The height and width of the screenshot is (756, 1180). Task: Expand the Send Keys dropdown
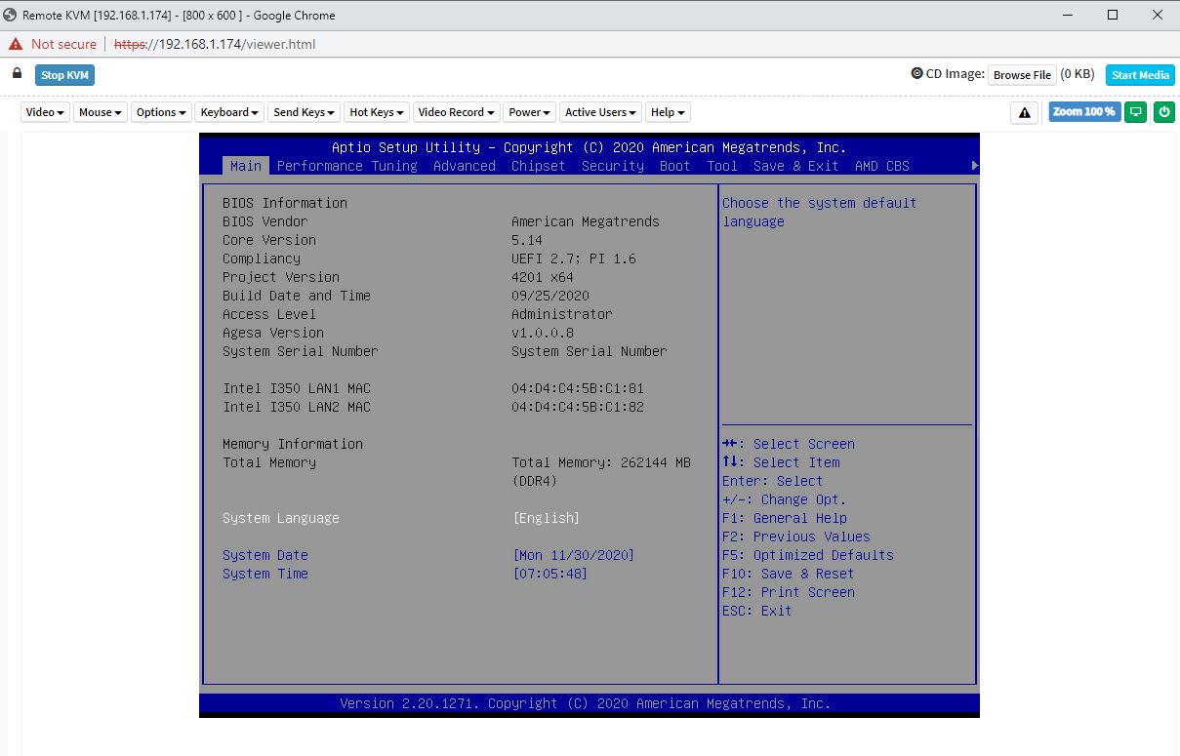point(304,112)
